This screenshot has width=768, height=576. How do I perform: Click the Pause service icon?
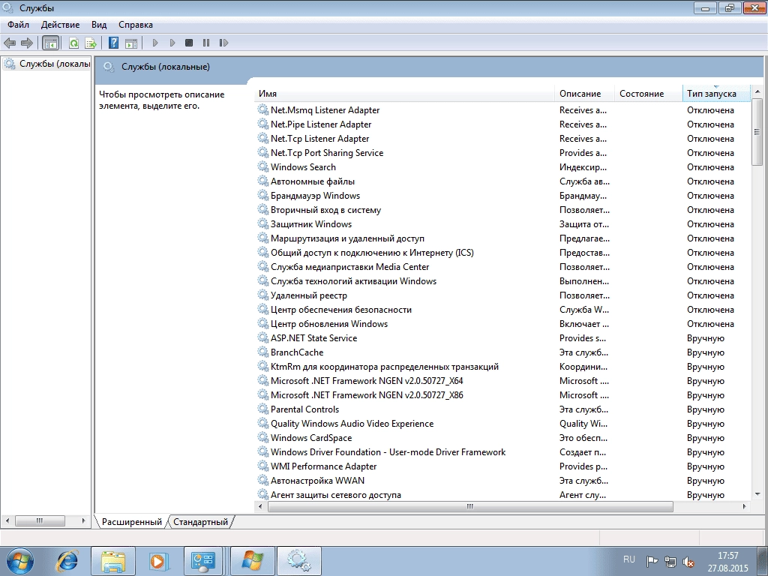point(206,43)
